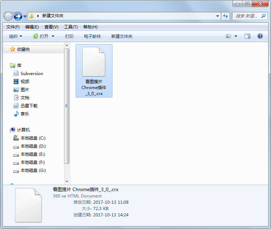Select the 看图搜片 Chrome插件 crx file

[94, 70]
